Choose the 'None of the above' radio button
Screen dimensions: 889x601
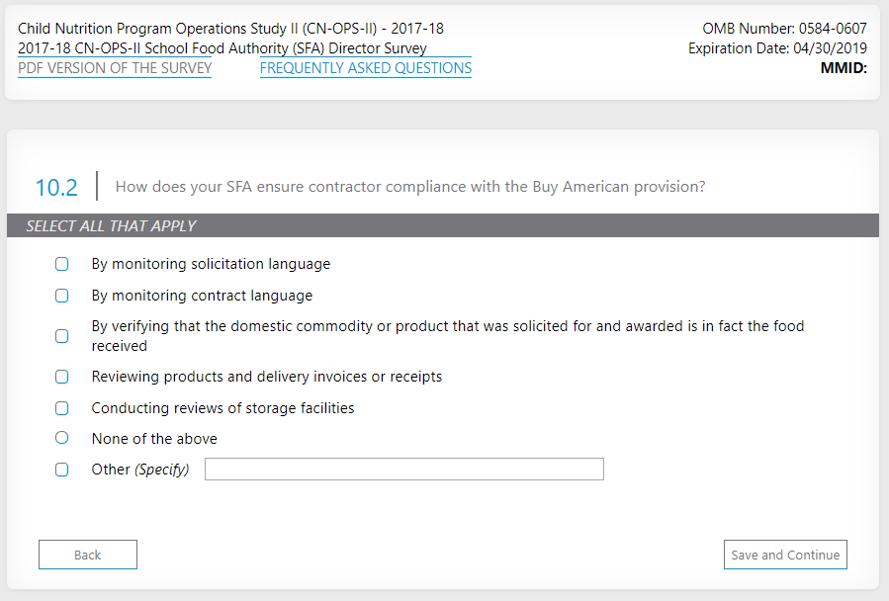click(62, 438)
